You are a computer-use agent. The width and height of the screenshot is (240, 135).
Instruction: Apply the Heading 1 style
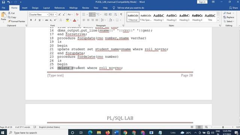click(159, 17)
